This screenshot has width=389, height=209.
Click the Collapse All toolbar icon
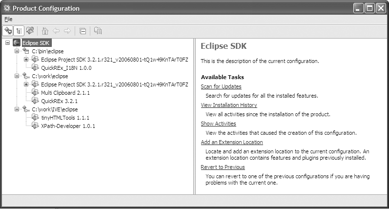point(82,31)
